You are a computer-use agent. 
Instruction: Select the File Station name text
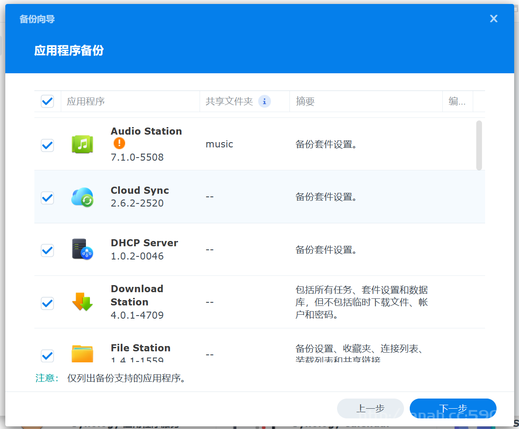(141, 348)
